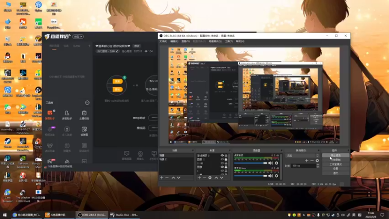Toggle lock on 窗口捕获 2 source

[x=226, y=155]
